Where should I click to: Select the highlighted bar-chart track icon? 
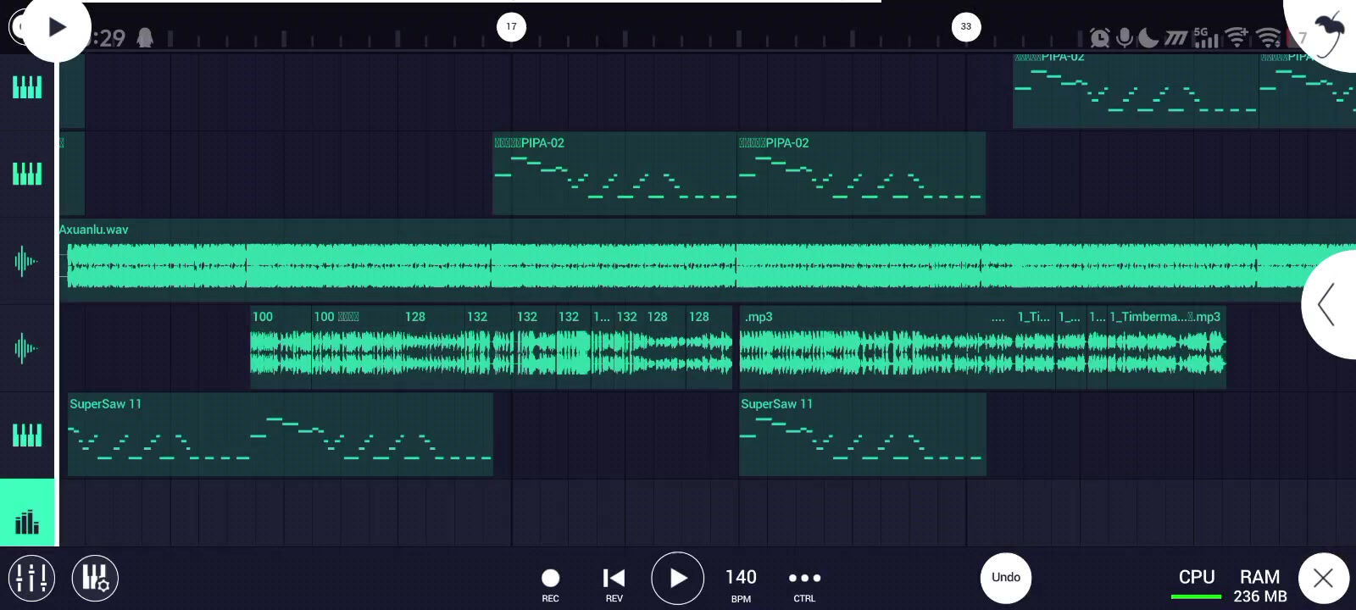pyautogui.click(x=27, y=518)
